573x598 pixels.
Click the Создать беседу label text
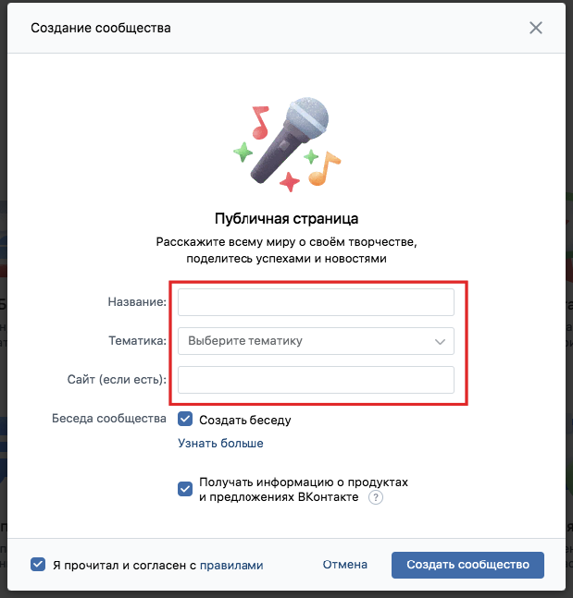pos(245,420)
